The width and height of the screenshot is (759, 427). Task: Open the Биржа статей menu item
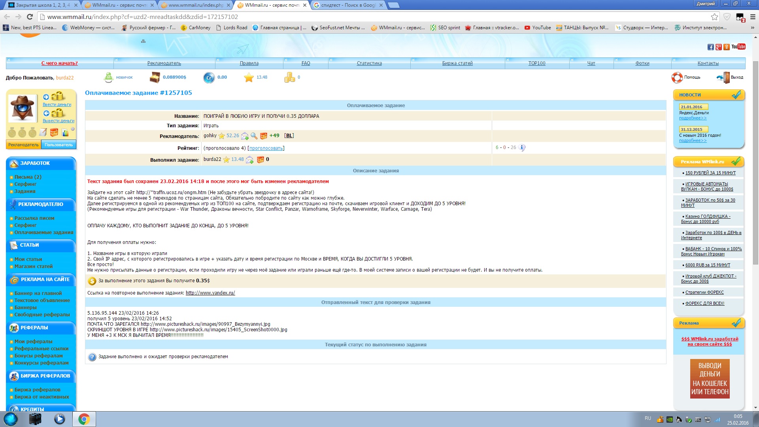(x=457, y=63)
